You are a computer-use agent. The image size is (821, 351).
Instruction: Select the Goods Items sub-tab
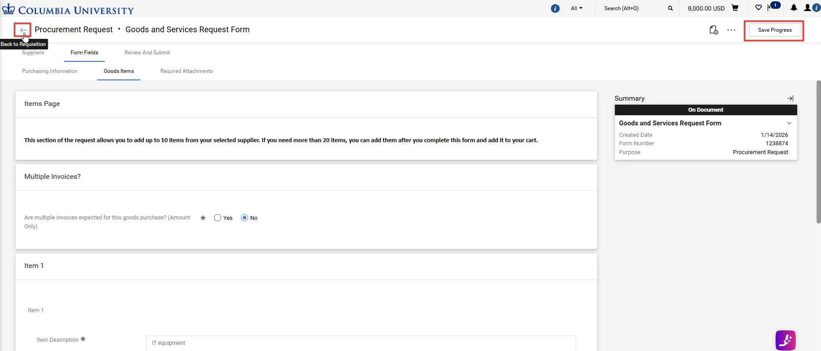click(x=119, y=71)
